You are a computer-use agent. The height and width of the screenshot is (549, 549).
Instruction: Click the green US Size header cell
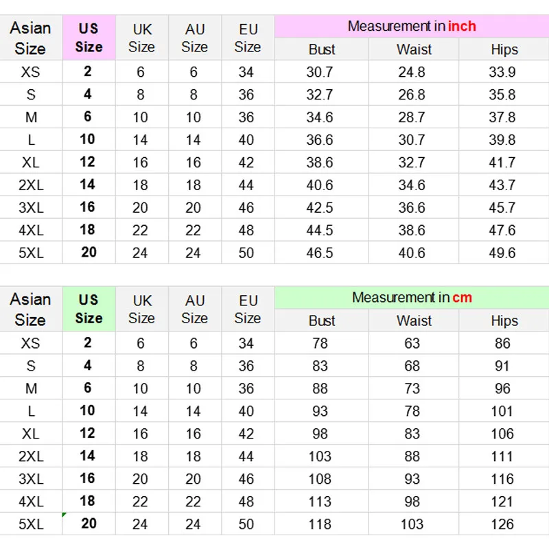89,309
